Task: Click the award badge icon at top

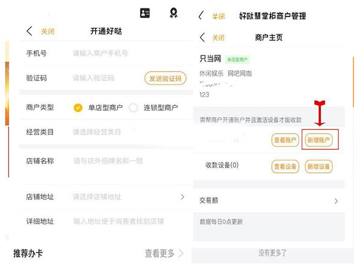Action: pyautogui.click(x=174, y=12)
